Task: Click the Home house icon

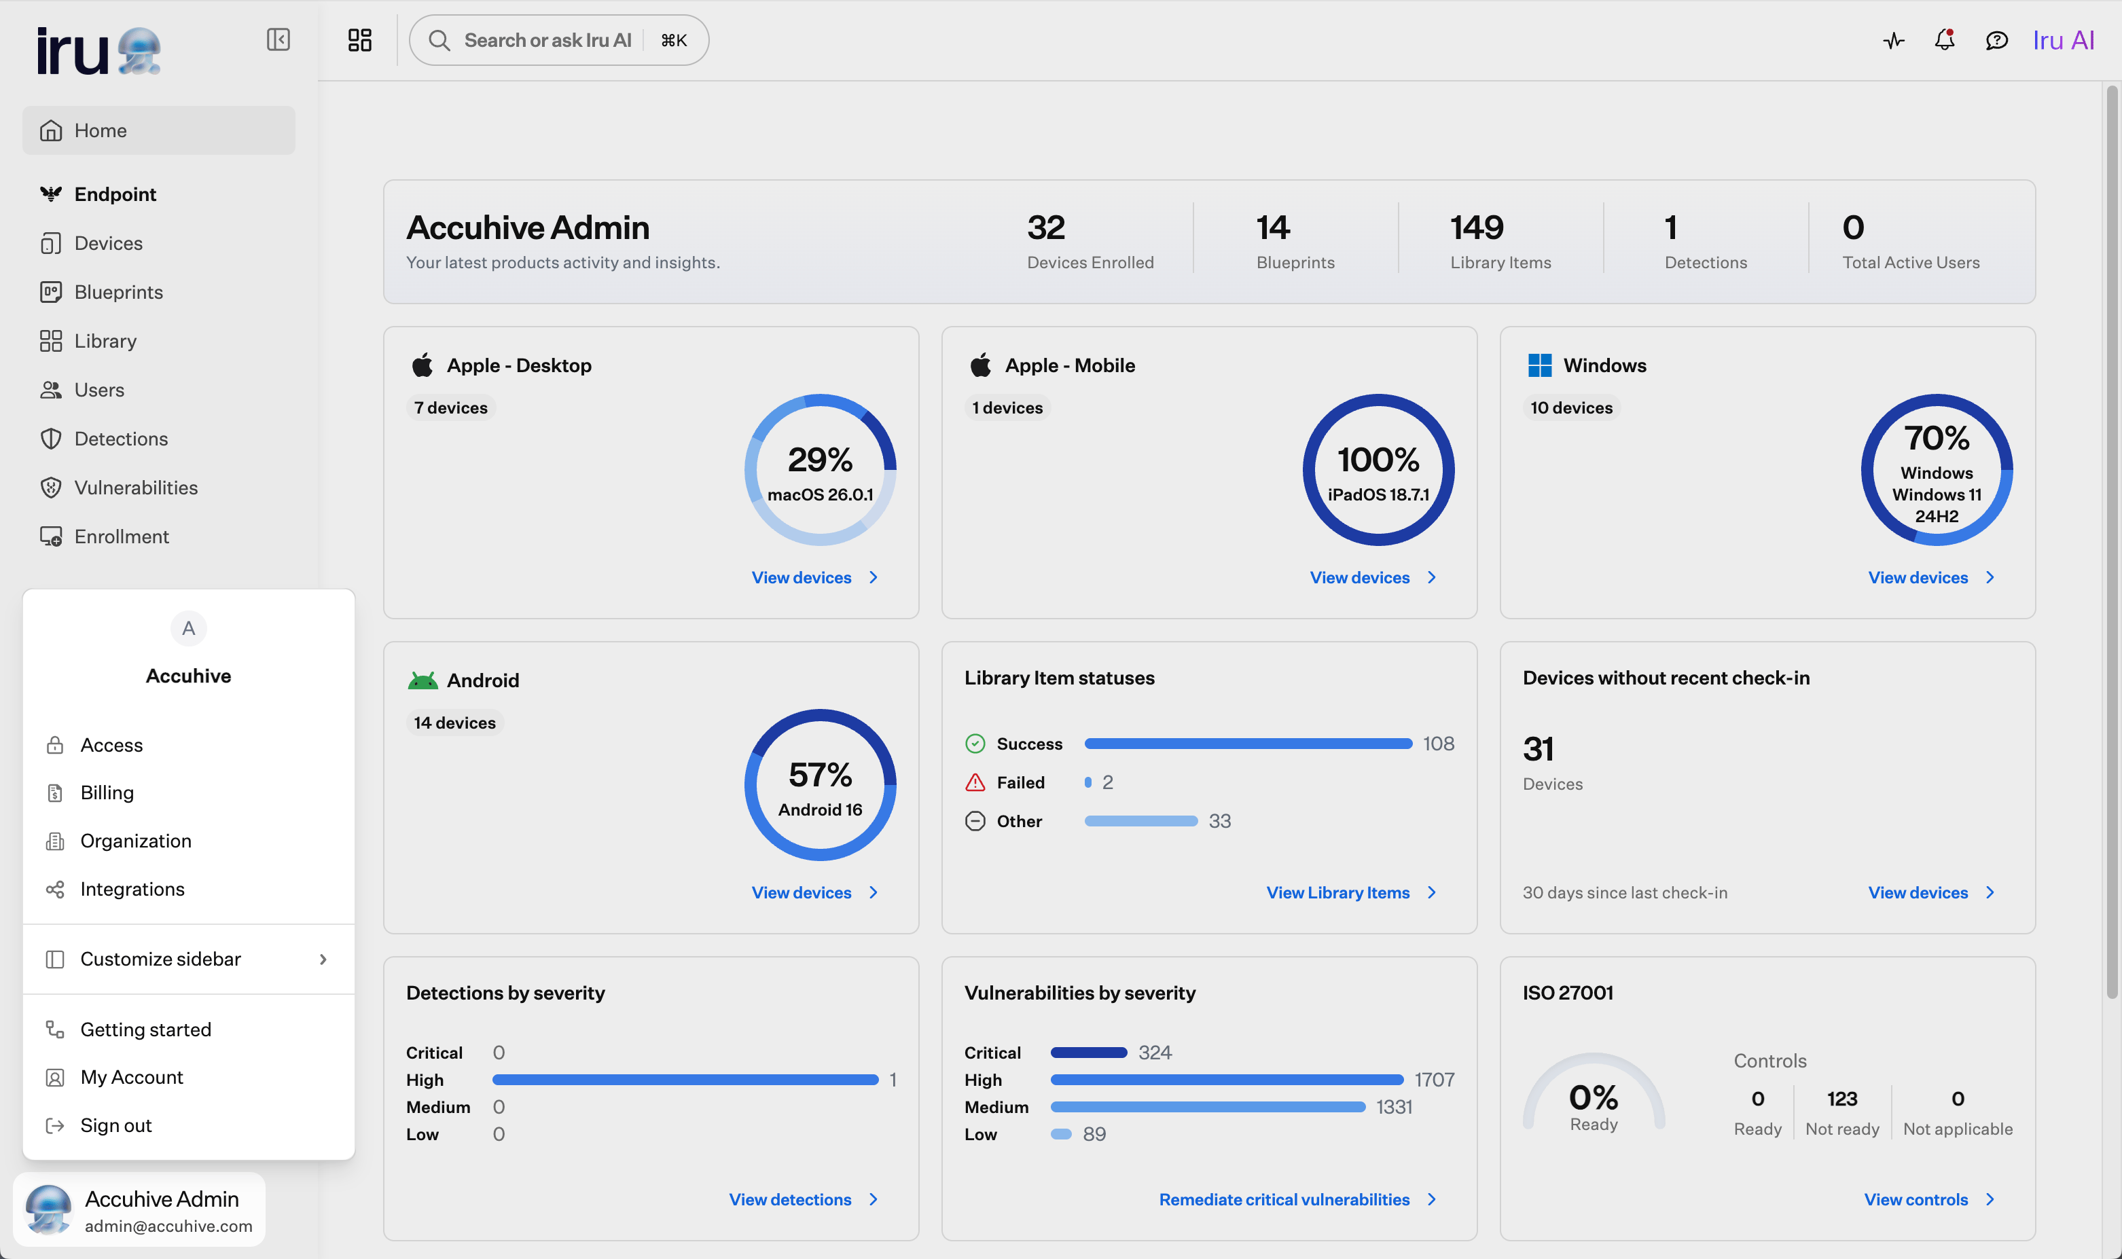Action: [51, 130]
